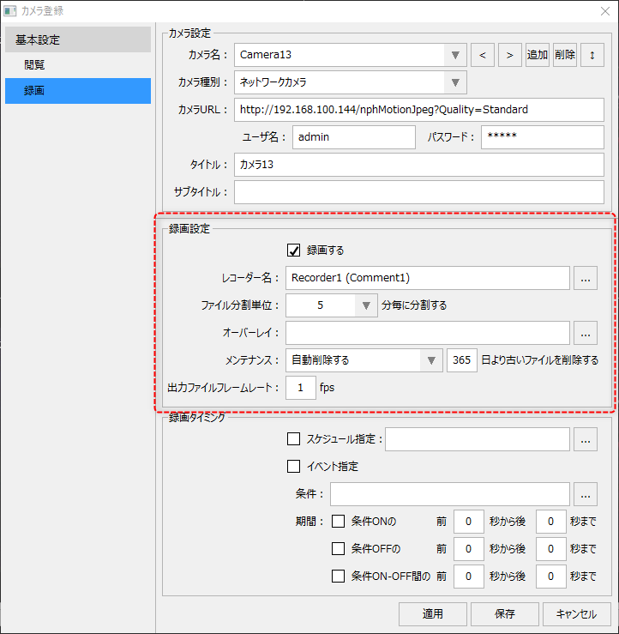Click the reorder up-down arrow button
This screenshot has height=634, width=619.
pyautogui.click(x=592, y=55)
